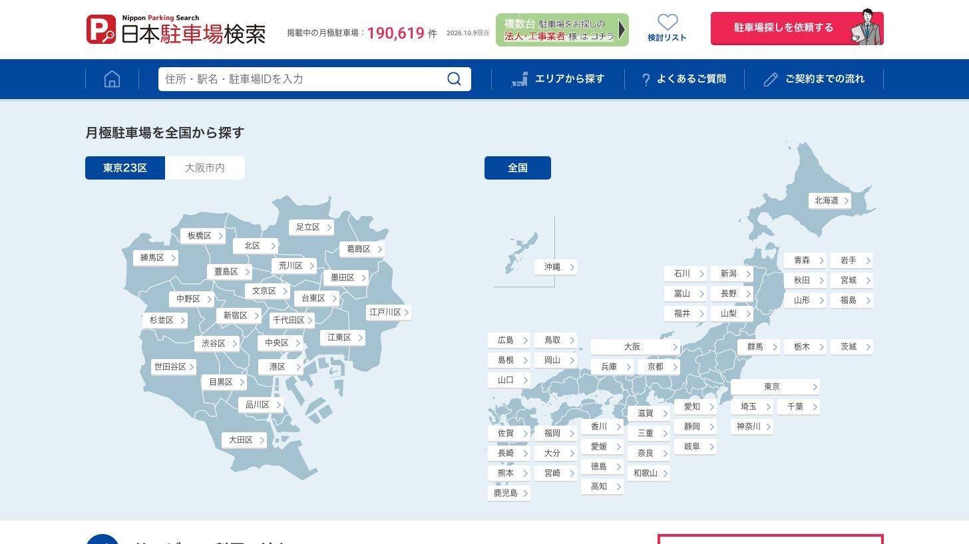Choose 京都 prefecture label
Viewport: 969px width, 544px height.
[x=658, y=366]
